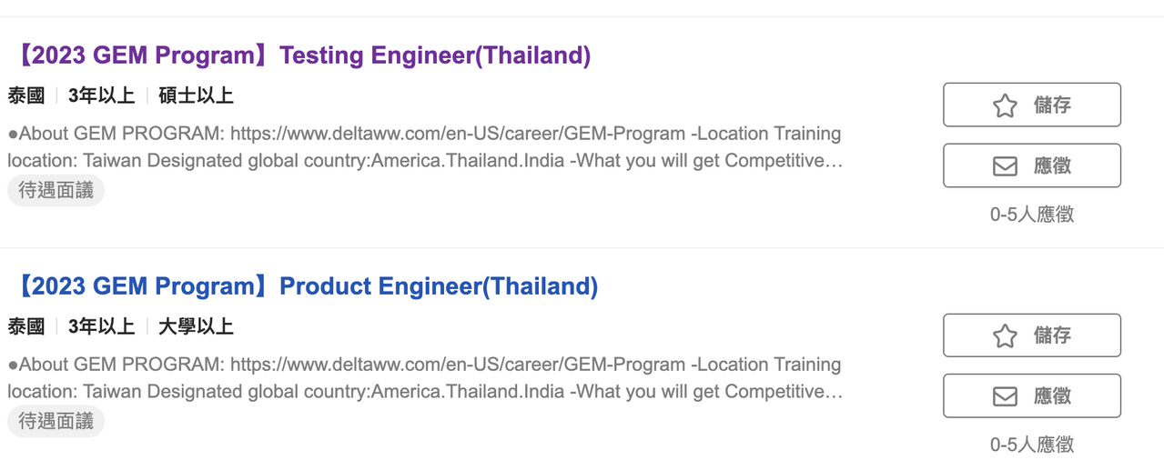This screenshot has width=1164, height=470.
Task: Click 0-5人應徵 count for Product Engineer job
Action: pyautogui.click(x=1032, y=445)
